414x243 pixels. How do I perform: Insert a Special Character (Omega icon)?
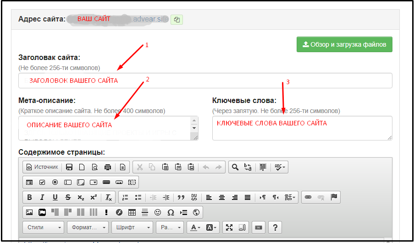click(171, 212)
